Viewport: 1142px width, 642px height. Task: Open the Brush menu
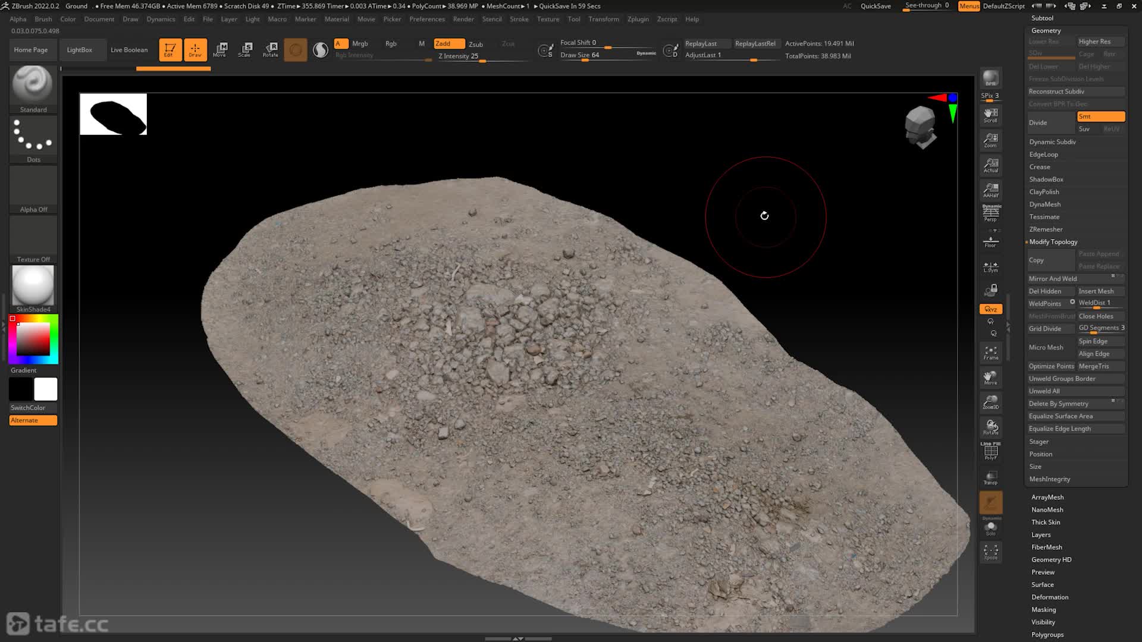tap(43, 19)
